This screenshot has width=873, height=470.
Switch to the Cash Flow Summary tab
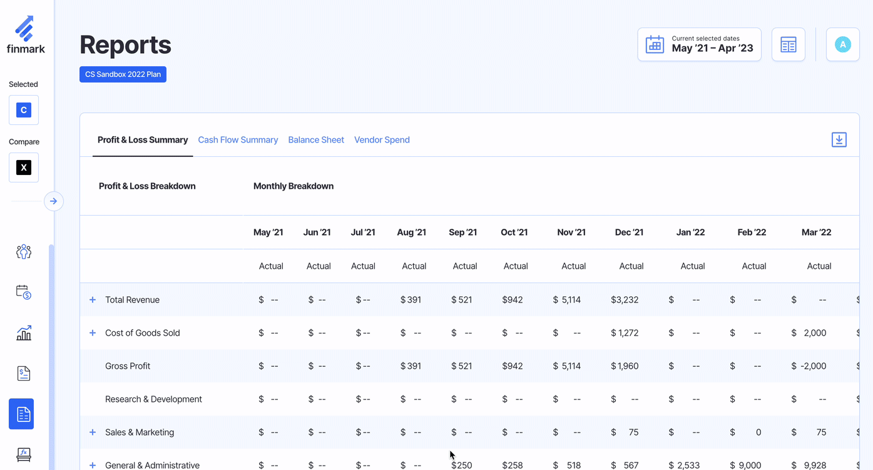pyautogui.click(x=238, y=140)
